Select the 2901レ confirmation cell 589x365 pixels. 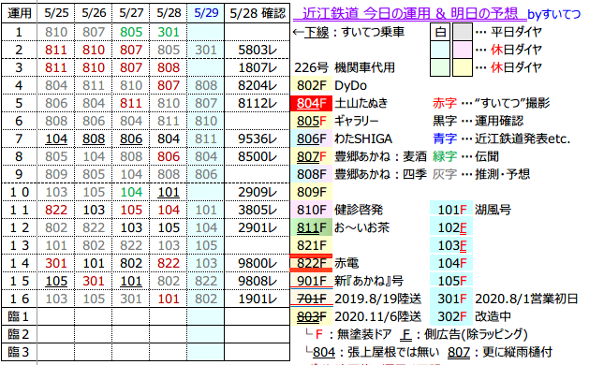point(258,227)
